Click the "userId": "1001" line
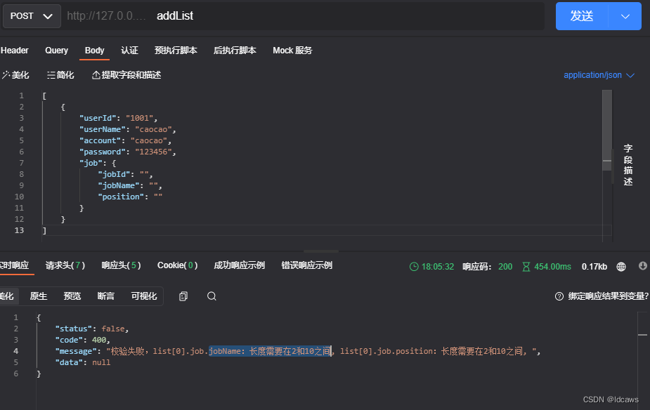 coord(118,118)
